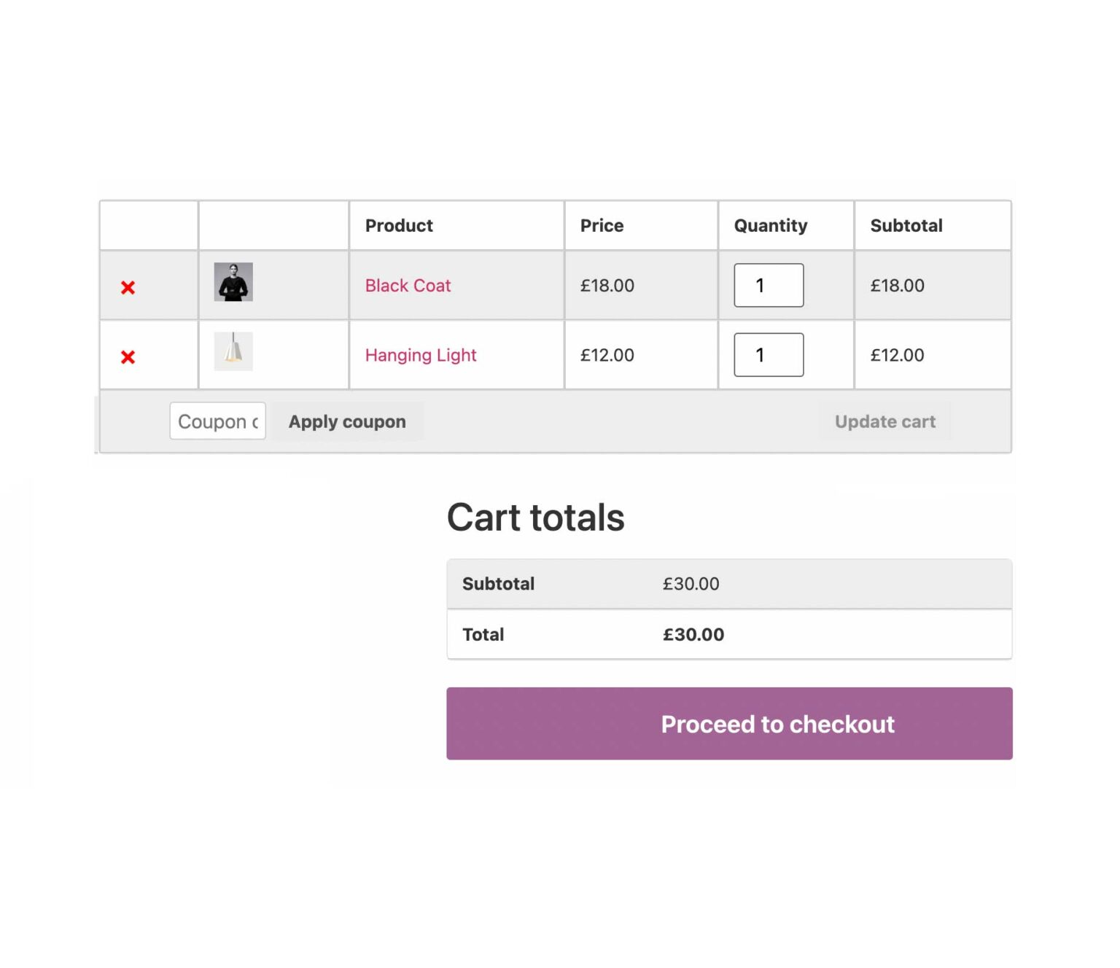Click the Cart totals heading
Viewport: 1120px width, 968px height.
click(536, 517)
